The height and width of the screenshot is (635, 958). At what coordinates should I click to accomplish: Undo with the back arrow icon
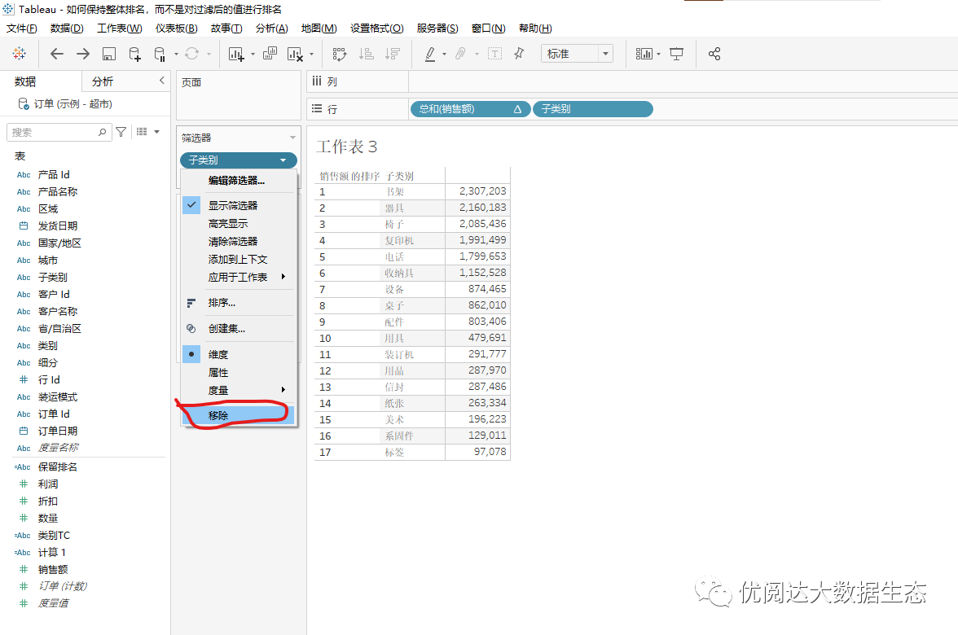pyautogui.click(x=57, y=54)
